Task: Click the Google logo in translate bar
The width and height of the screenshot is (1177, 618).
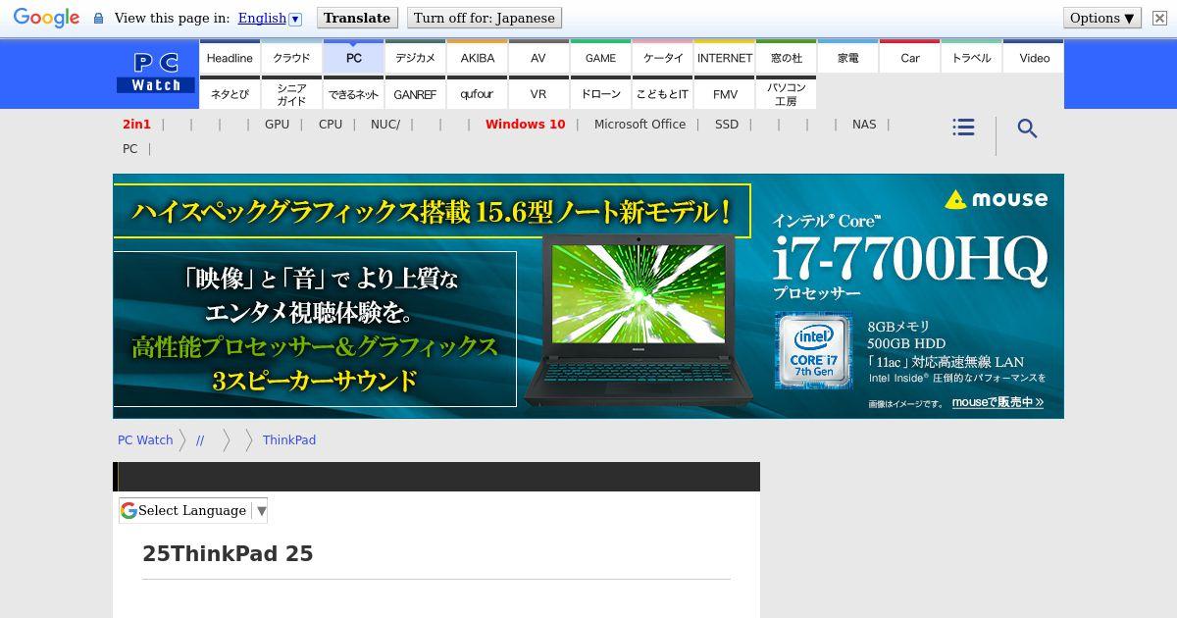Action: [46, 19]
